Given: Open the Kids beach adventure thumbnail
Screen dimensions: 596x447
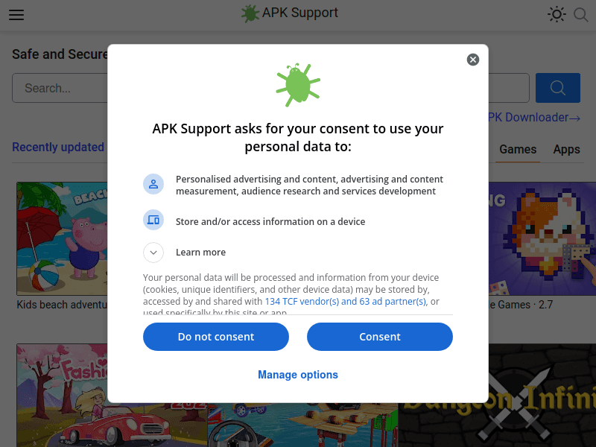Looking at the screenshot, I should 63,238.
